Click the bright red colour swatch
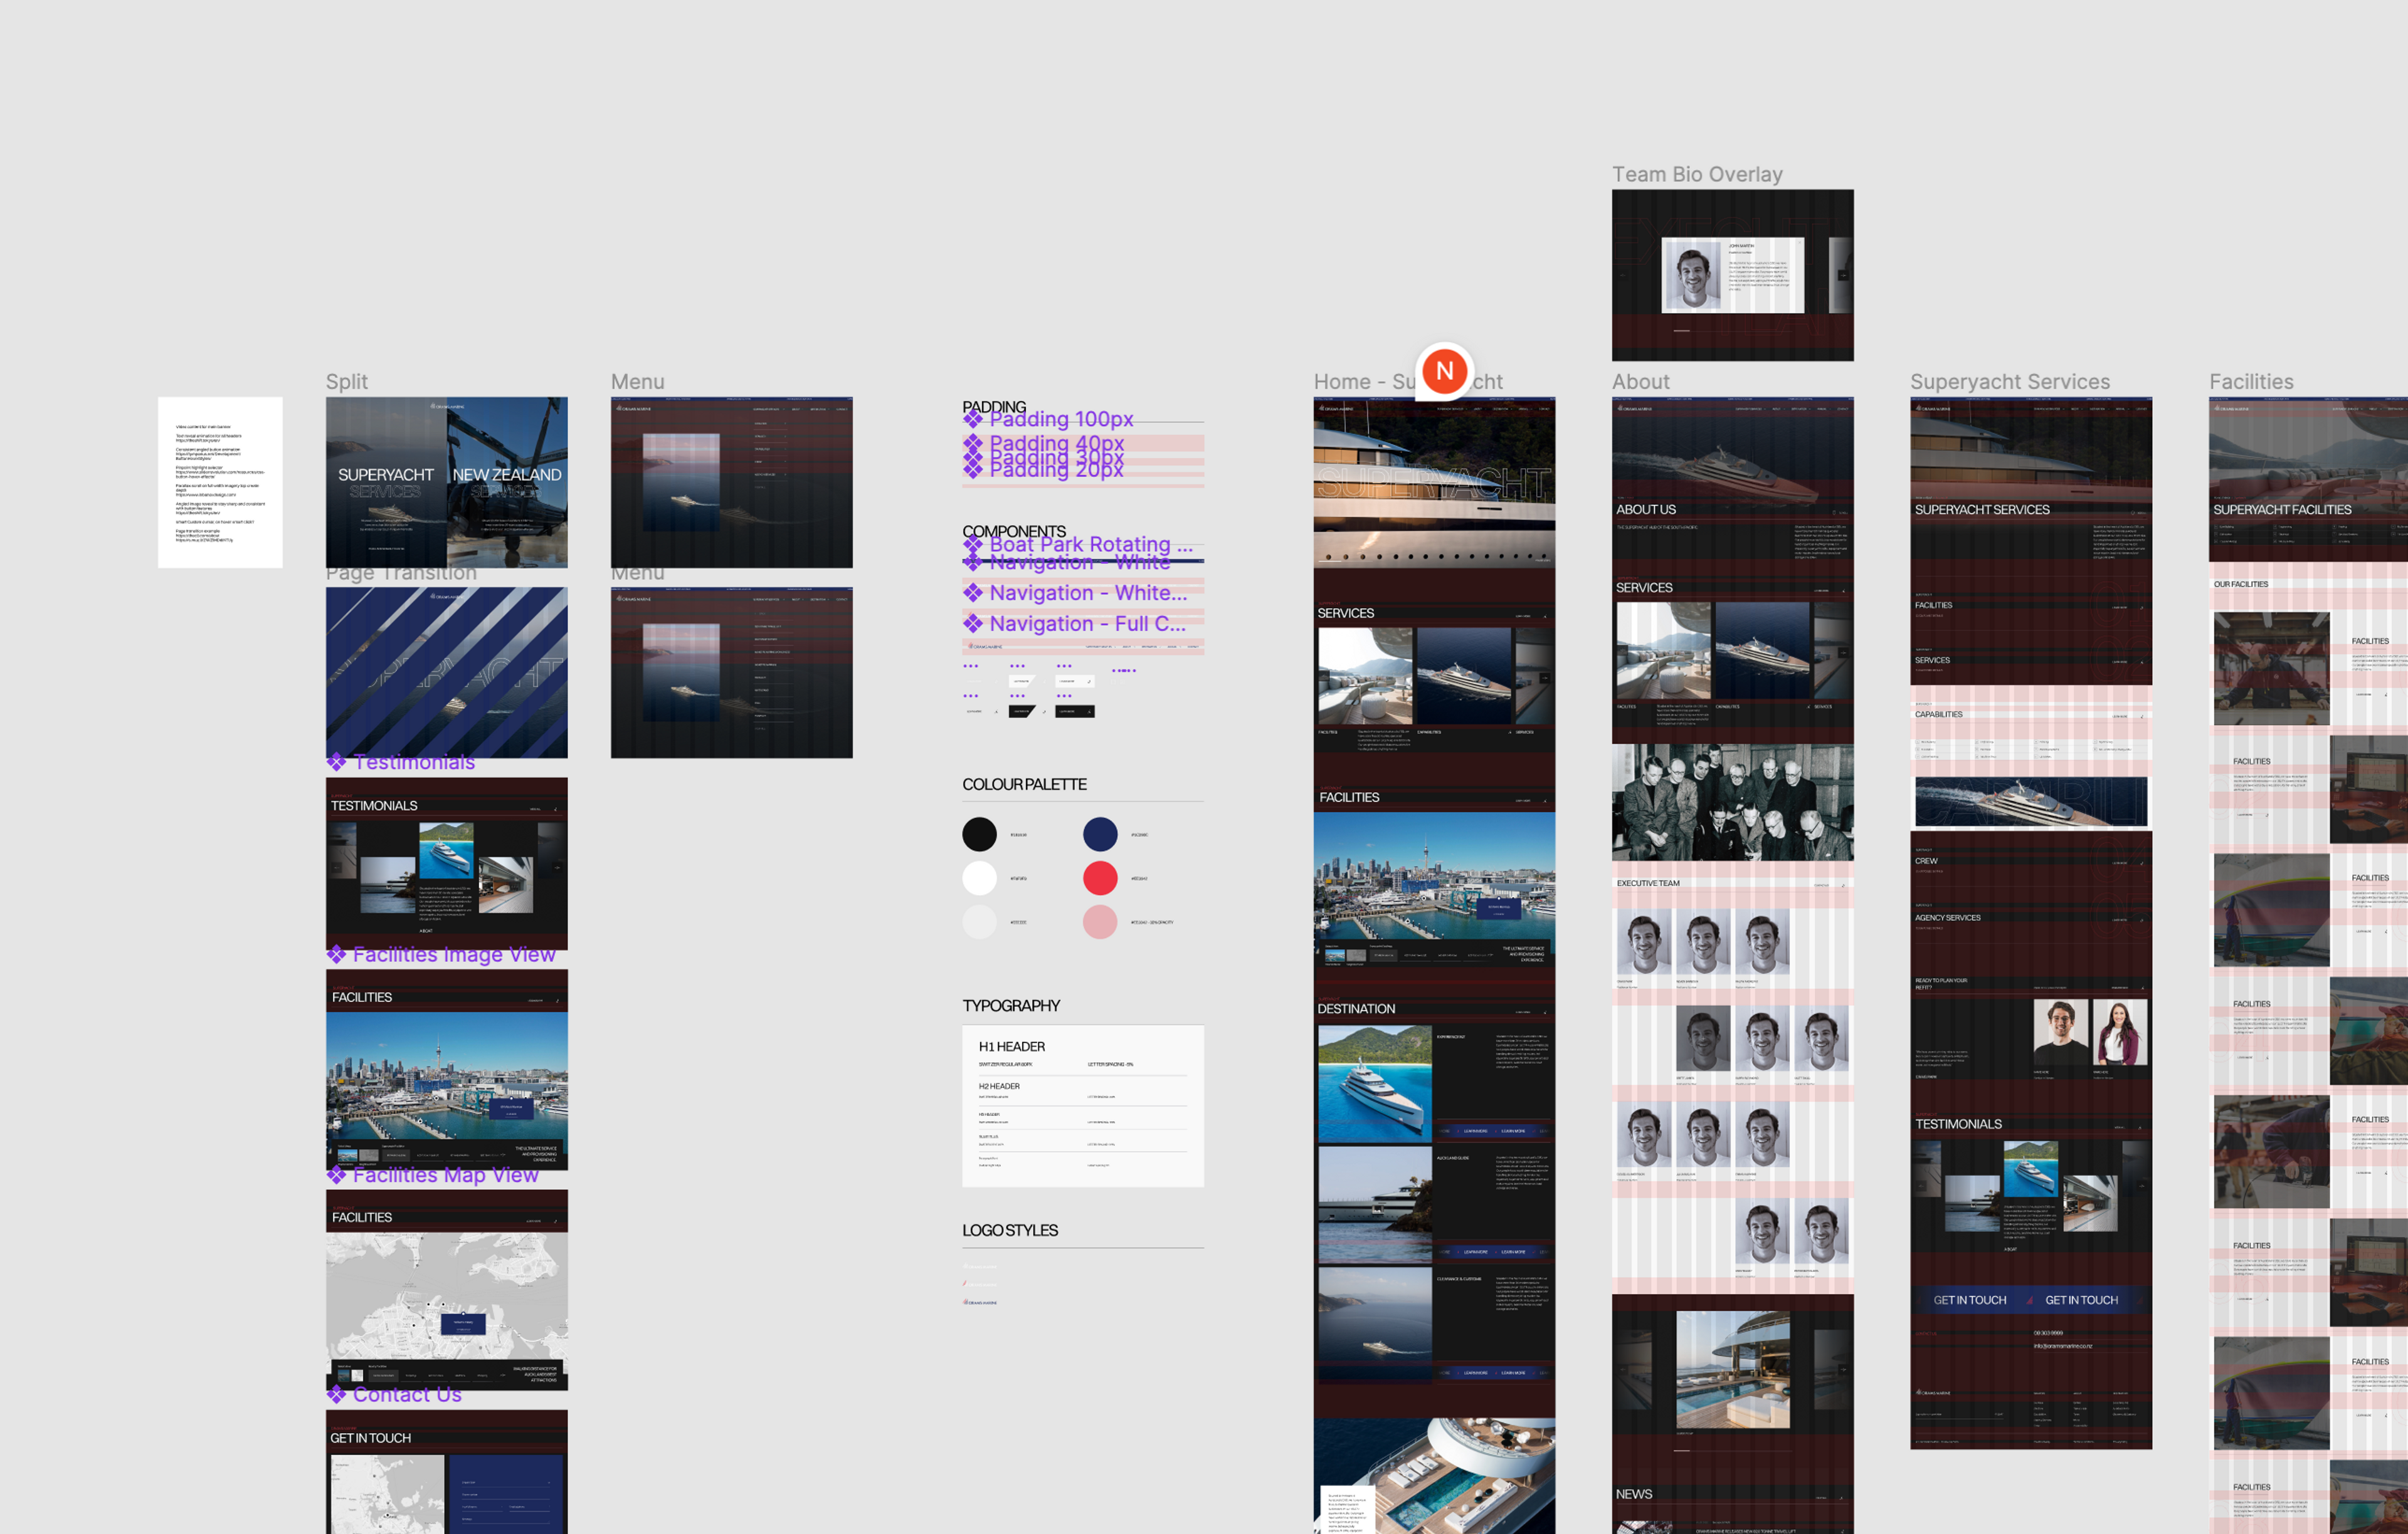The image size is (2408, 1534). pos(1100,879)
